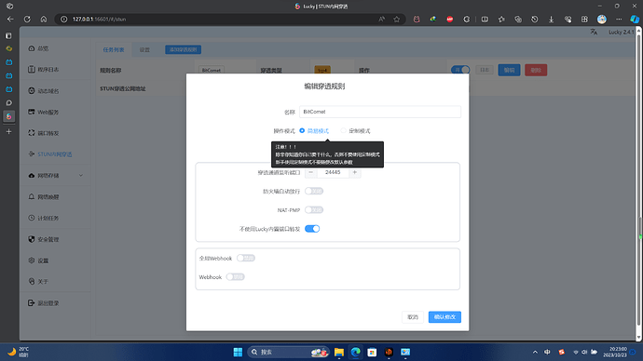This screenshot has height=361, width=643.
Task: Turn off 不使用Lucky内置端口转发 switch
Action: click(x=312, y=229)
